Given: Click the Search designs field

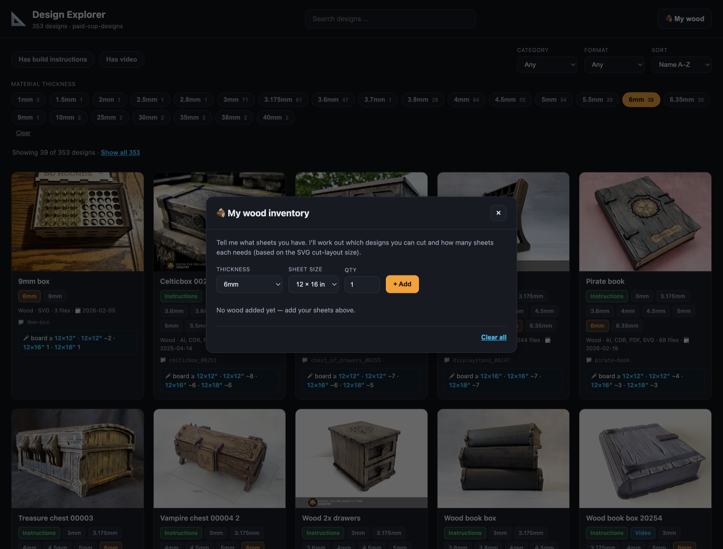Looking at the screenshot, I should click(390, 19).
